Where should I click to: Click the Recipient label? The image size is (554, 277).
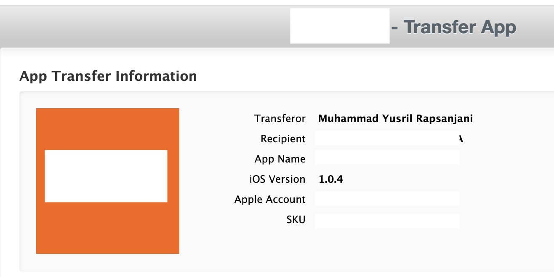[x=283, y=139]
